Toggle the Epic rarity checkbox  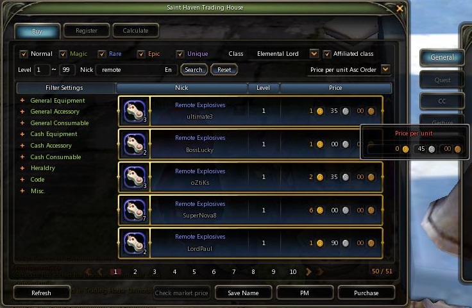pyautogui.click(x=141, y=54)
